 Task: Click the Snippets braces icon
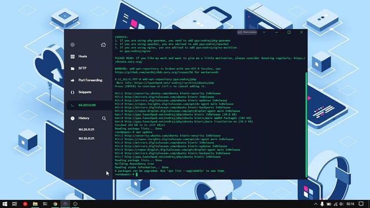[72, 92]
